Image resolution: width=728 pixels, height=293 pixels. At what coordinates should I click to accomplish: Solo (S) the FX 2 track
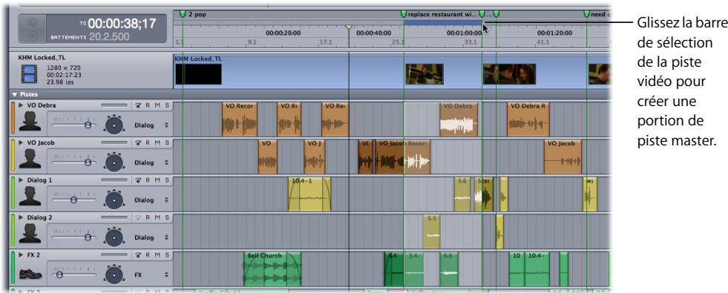click(167, 255)
